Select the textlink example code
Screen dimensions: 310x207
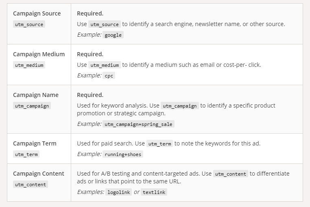tap(154, 192)
